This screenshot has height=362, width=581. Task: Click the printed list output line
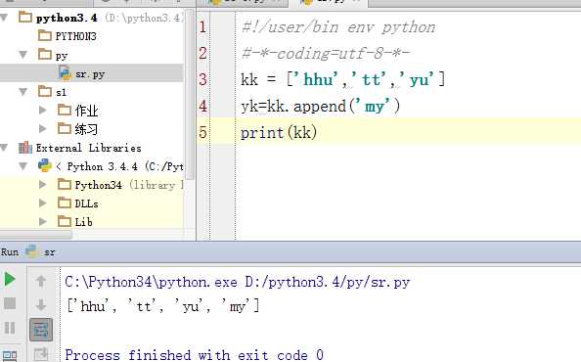tap(163, 306)
